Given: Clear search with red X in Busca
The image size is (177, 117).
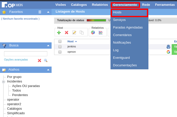Looking at the screenshot, I should point(39,61).
